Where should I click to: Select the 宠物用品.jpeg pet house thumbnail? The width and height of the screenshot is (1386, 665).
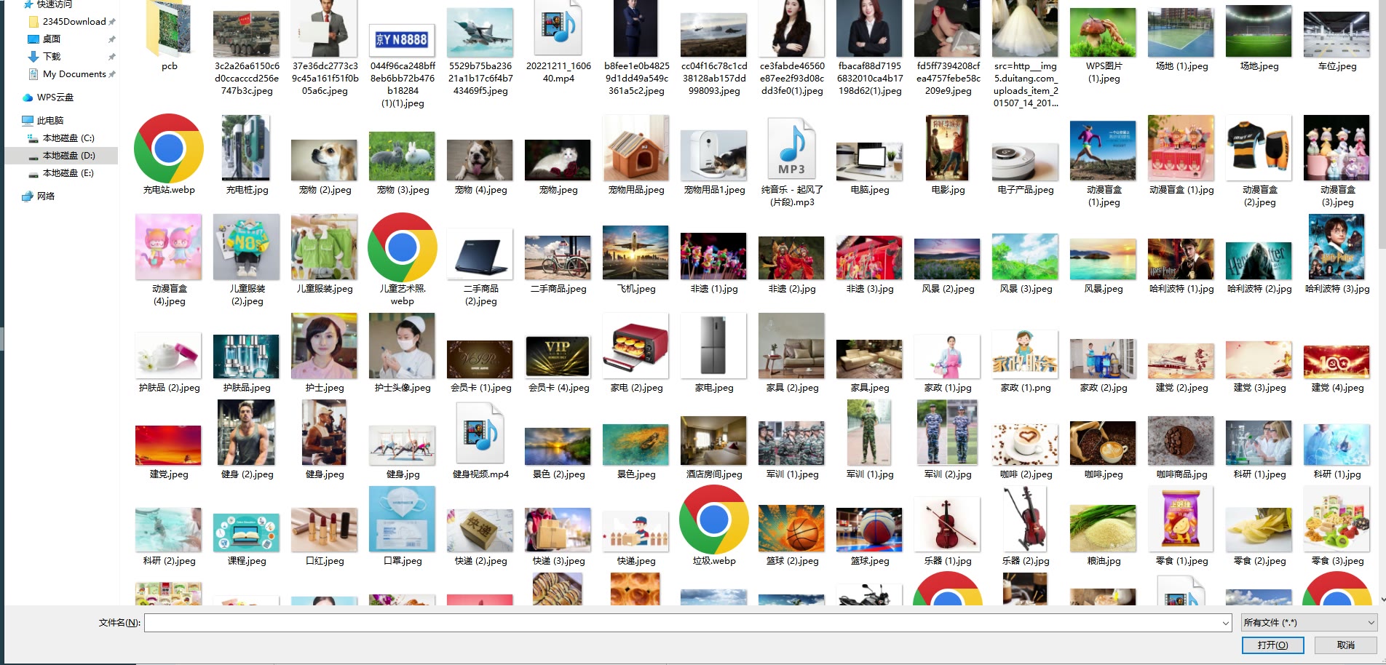[636, 148]
